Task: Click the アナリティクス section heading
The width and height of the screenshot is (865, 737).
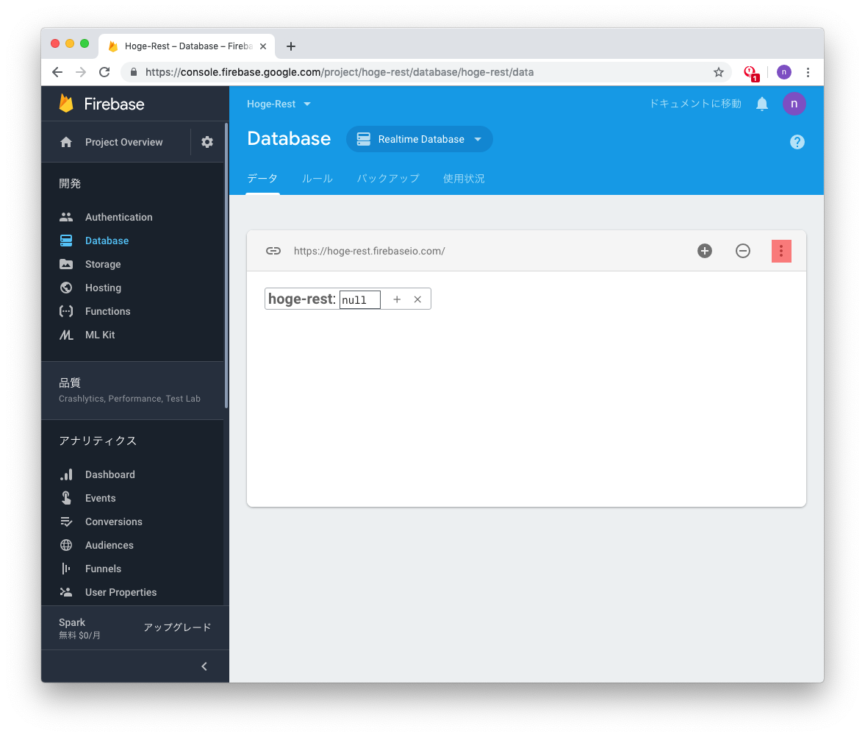Action: pyautogui.click(x=98, y=441)
